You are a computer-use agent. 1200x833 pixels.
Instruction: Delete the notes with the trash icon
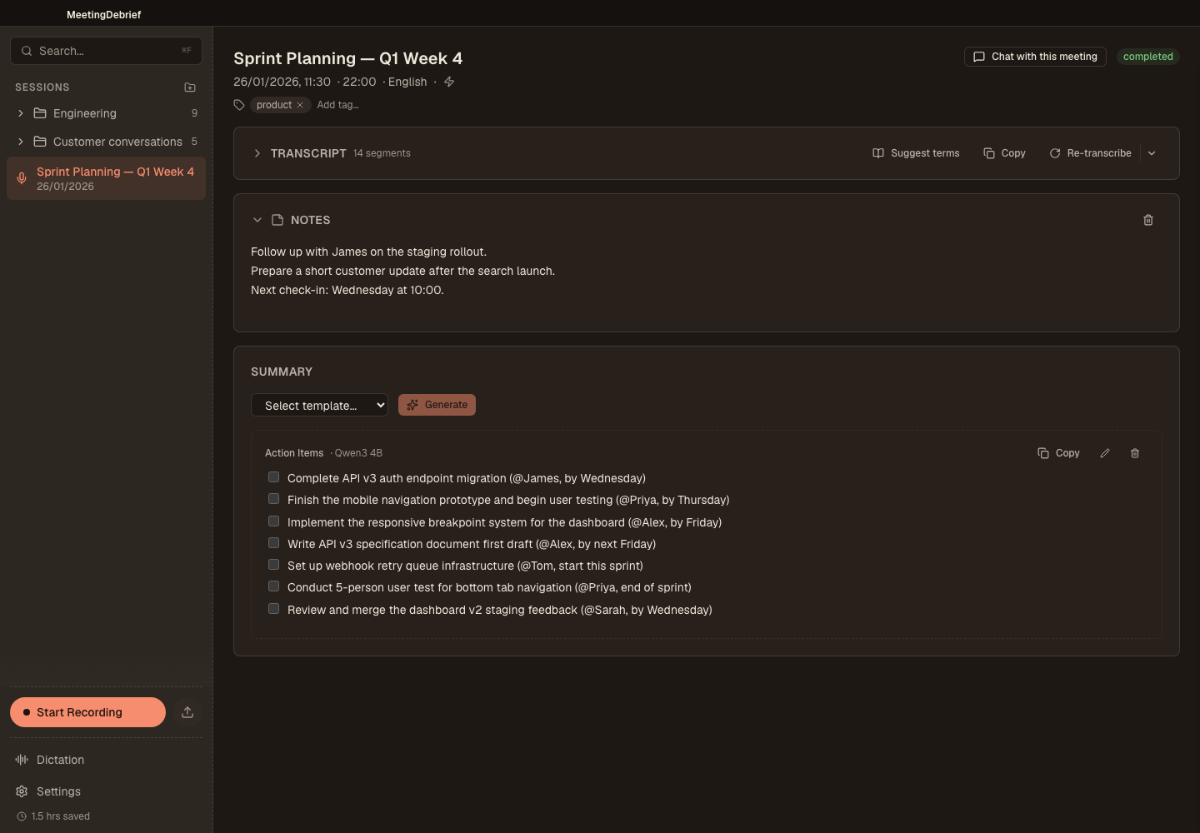click(x=1148, y=220)
